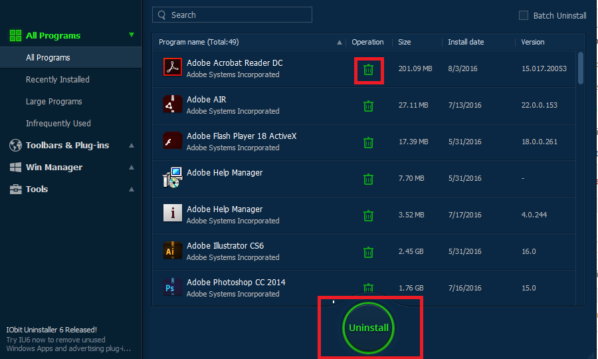Click trash icon for the 7.70 MB Adobe Help Manager
The height and width of the screenshot is (359, 598).
pyautogui.click(x=368, y=179)
